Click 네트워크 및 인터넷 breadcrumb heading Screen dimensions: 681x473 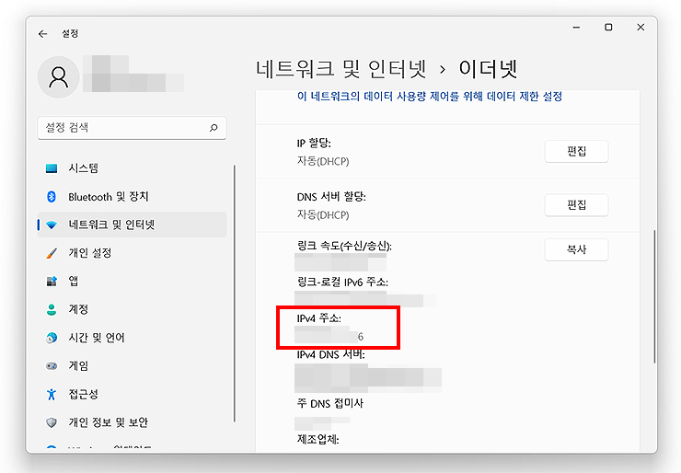[341, 69]
